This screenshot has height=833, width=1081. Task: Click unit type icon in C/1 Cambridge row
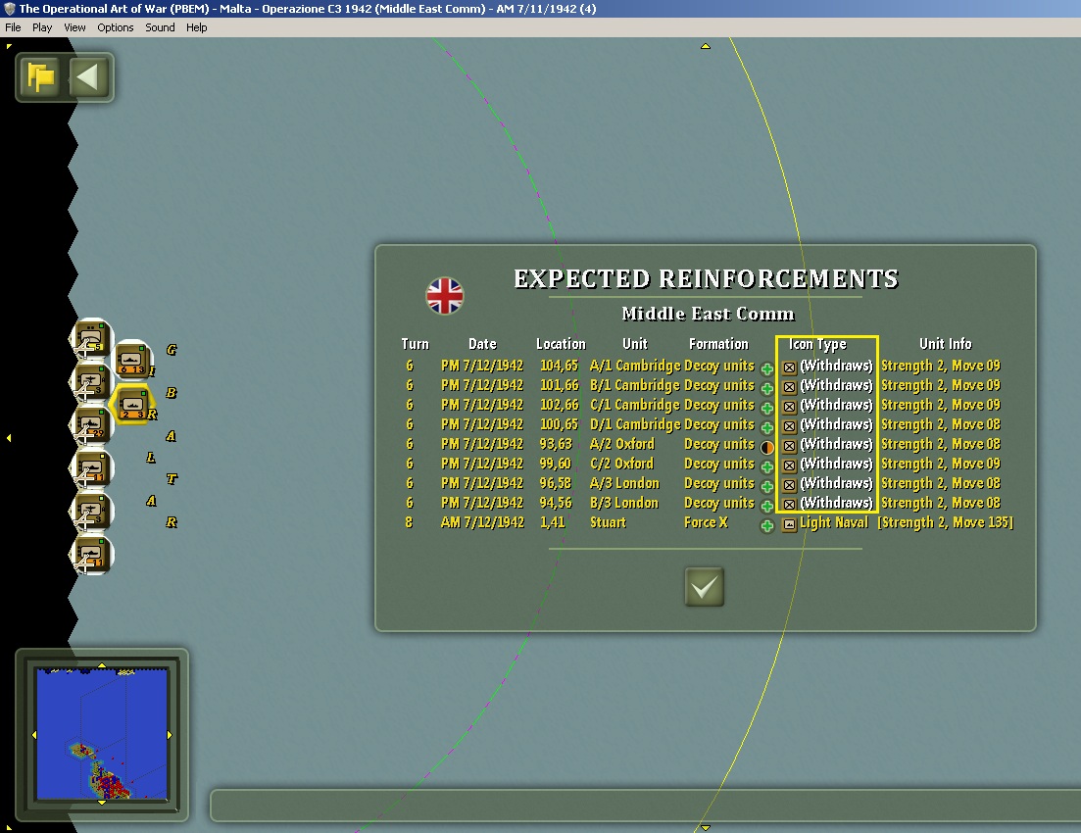click(x=789, y=407)
